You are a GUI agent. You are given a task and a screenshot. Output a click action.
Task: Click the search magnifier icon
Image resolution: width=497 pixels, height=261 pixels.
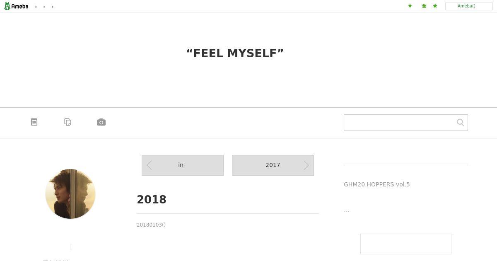pyautogui.click(x=460, y=122)
